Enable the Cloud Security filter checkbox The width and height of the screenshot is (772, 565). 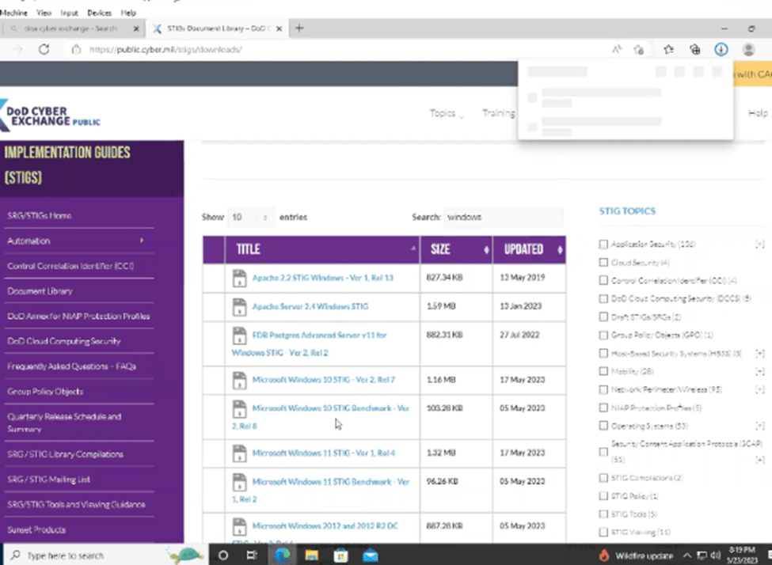pyautogui.click(x=604, y=263)
